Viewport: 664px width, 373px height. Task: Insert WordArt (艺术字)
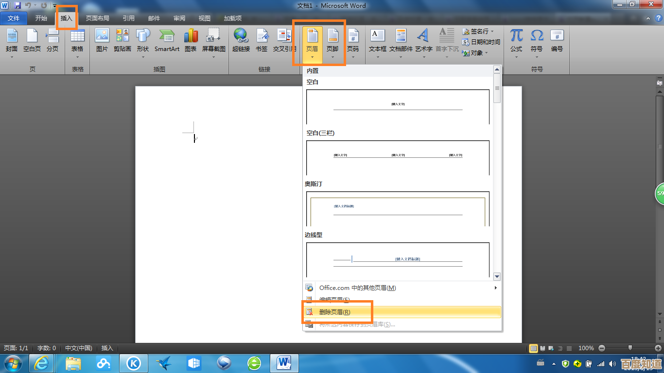(423, 41)
